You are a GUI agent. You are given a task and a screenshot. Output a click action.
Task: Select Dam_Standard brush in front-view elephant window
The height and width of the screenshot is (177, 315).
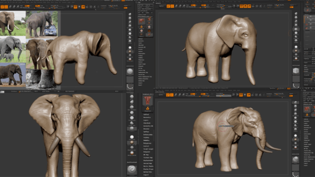[x=132, y=107]
